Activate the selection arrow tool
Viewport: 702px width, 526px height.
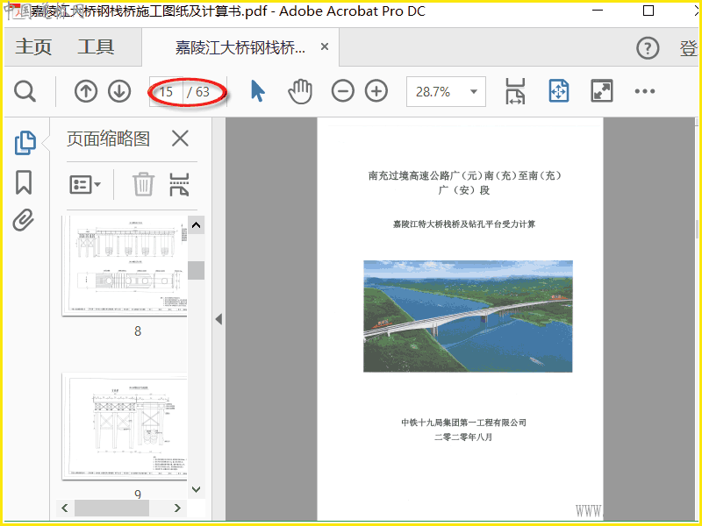(257, 91)
